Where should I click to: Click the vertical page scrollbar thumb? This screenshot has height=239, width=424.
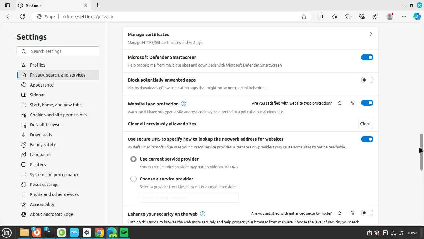click(422, 152)
